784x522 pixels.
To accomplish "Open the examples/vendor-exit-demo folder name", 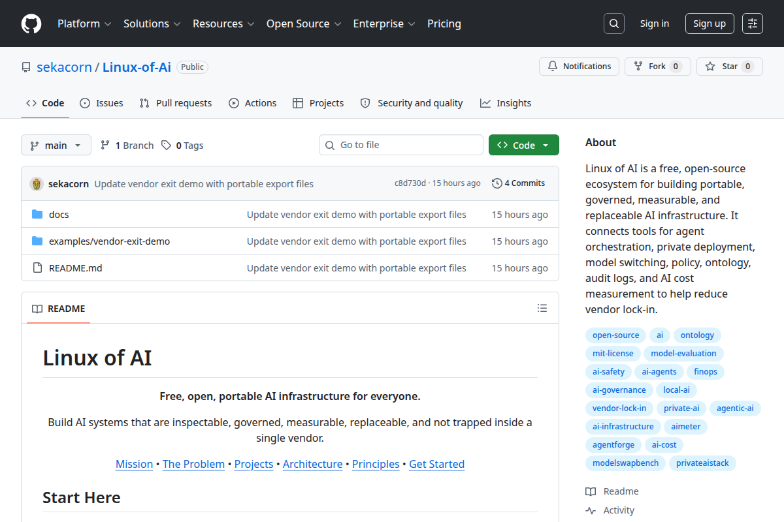I will tap(109, 241).
